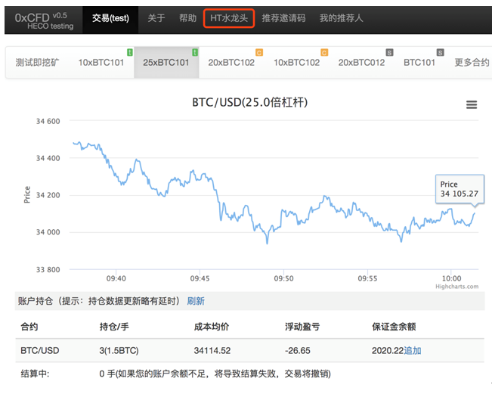Viewport: 492px width, 397px height.
Task: Click the 刷新 link to refresh positions
Action: pos(196,301)
